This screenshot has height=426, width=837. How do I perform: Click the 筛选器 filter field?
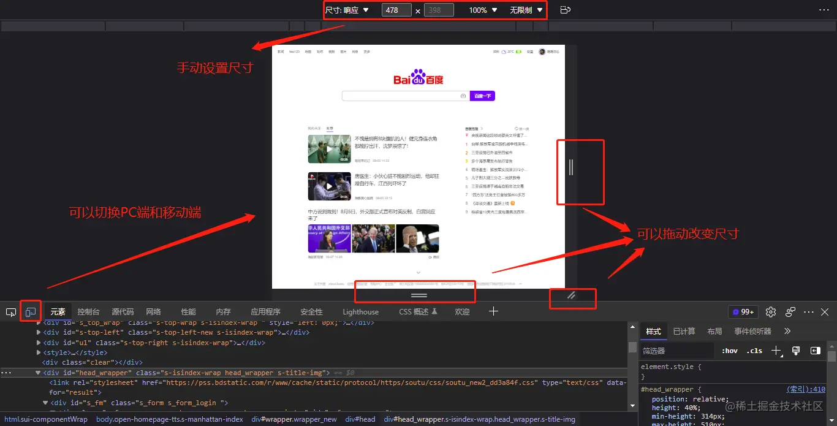click(677, 351)
